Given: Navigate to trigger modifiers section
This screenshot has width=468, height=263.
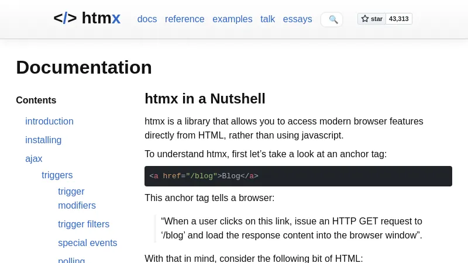Looking at the screenshot, I should point(77,199).
